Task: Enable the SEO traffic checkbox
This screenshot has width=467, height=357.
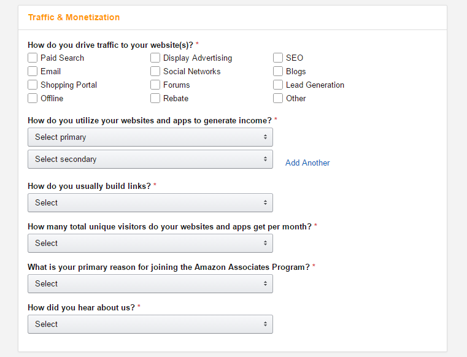Action: click(278, 58)
